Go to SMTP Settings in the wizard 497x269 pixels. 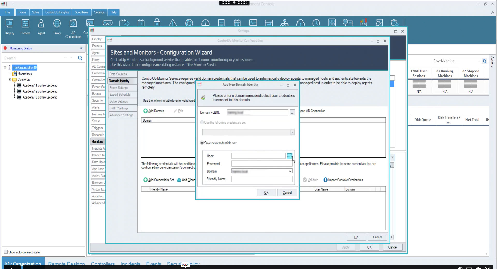point(122,108)
